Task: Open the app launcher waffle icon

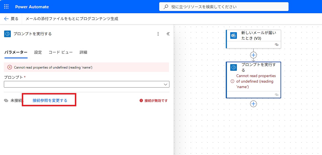Action: pos(6,7)
